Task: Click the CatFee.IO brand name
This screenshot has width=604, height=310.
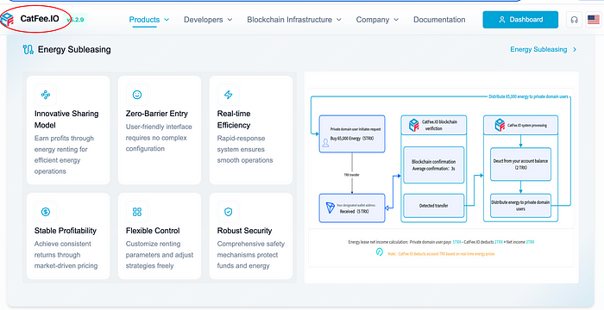Action: [40, 18]
